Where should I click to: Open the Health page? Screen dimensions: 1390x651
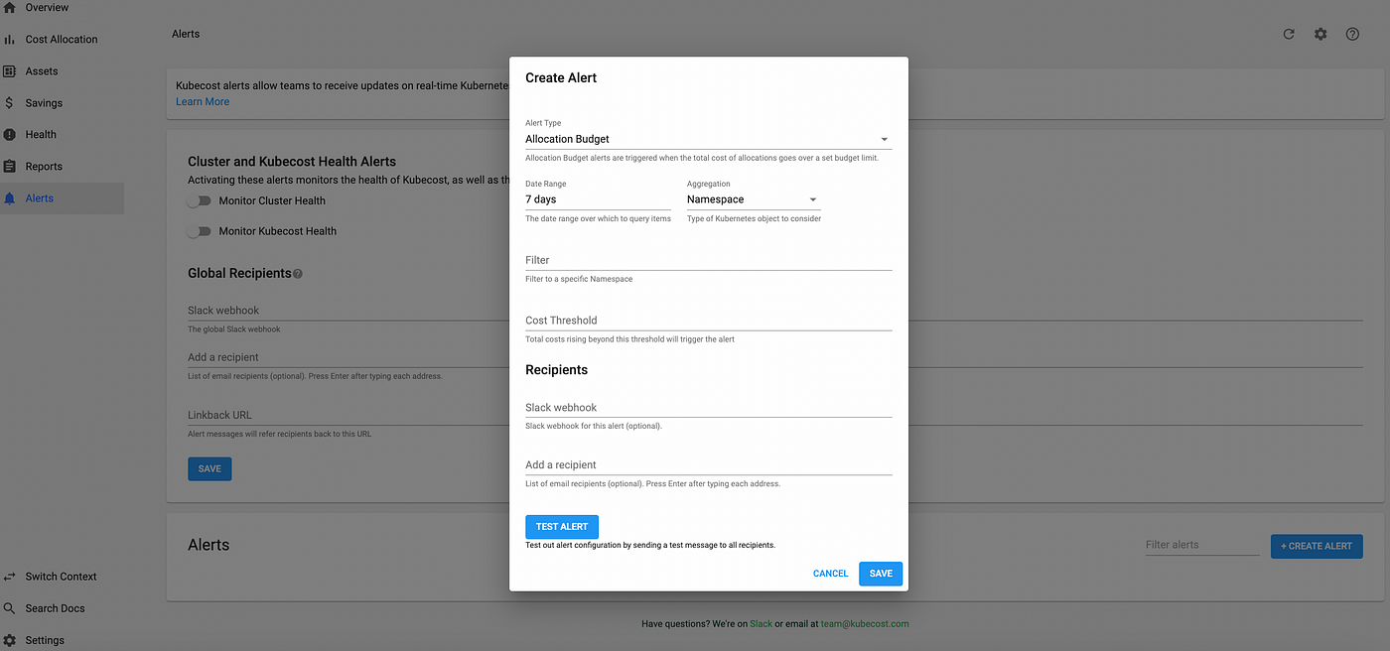[41, 135]
